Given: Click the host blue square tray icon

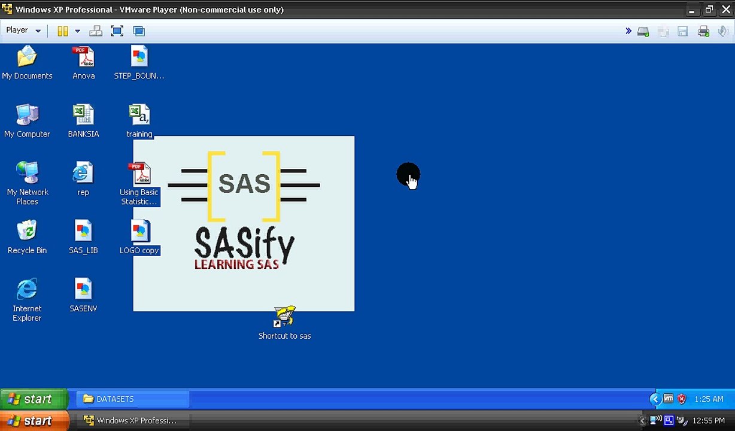Looking at the screenshot, I should tap(669, 420).
